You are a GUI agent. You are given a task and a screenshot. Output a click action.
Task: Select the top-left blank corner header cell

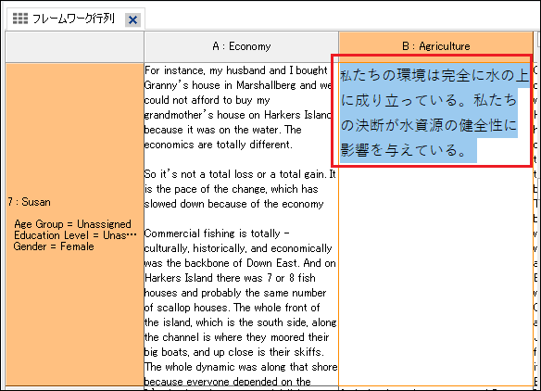(74, 46)
